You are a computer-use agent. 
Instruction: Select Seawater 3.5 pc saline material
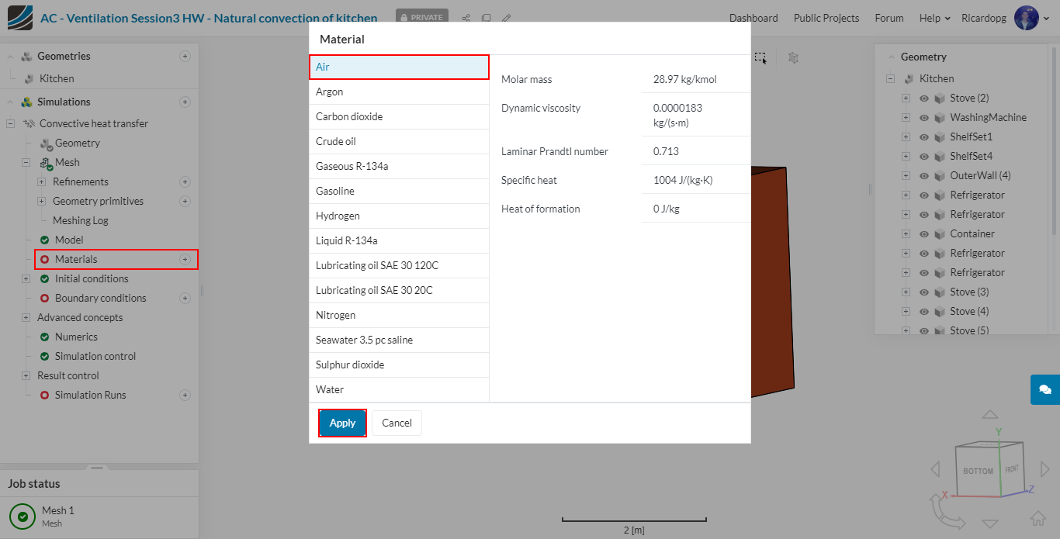tap(399, 340)
